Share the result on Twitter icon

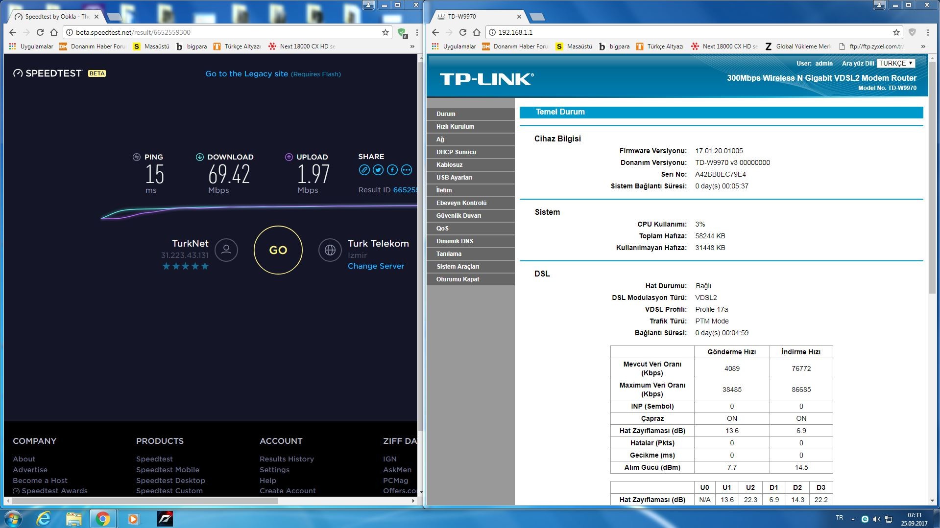tap(378, 170)
